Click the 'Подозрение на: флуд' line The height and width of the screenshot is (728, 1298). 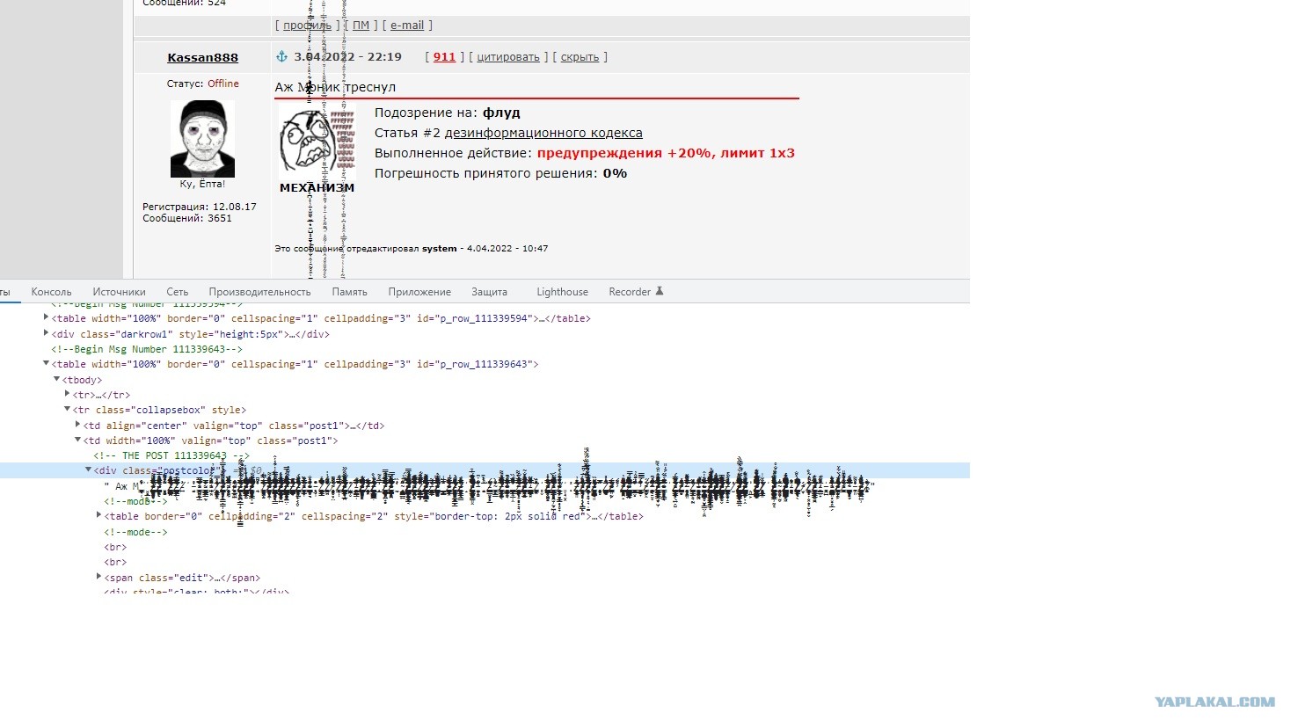(448, 113)
